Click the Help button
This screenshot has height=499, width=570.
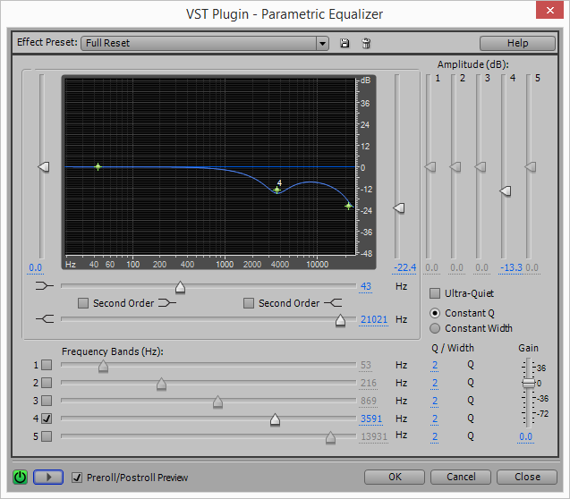tap(517, 43)
